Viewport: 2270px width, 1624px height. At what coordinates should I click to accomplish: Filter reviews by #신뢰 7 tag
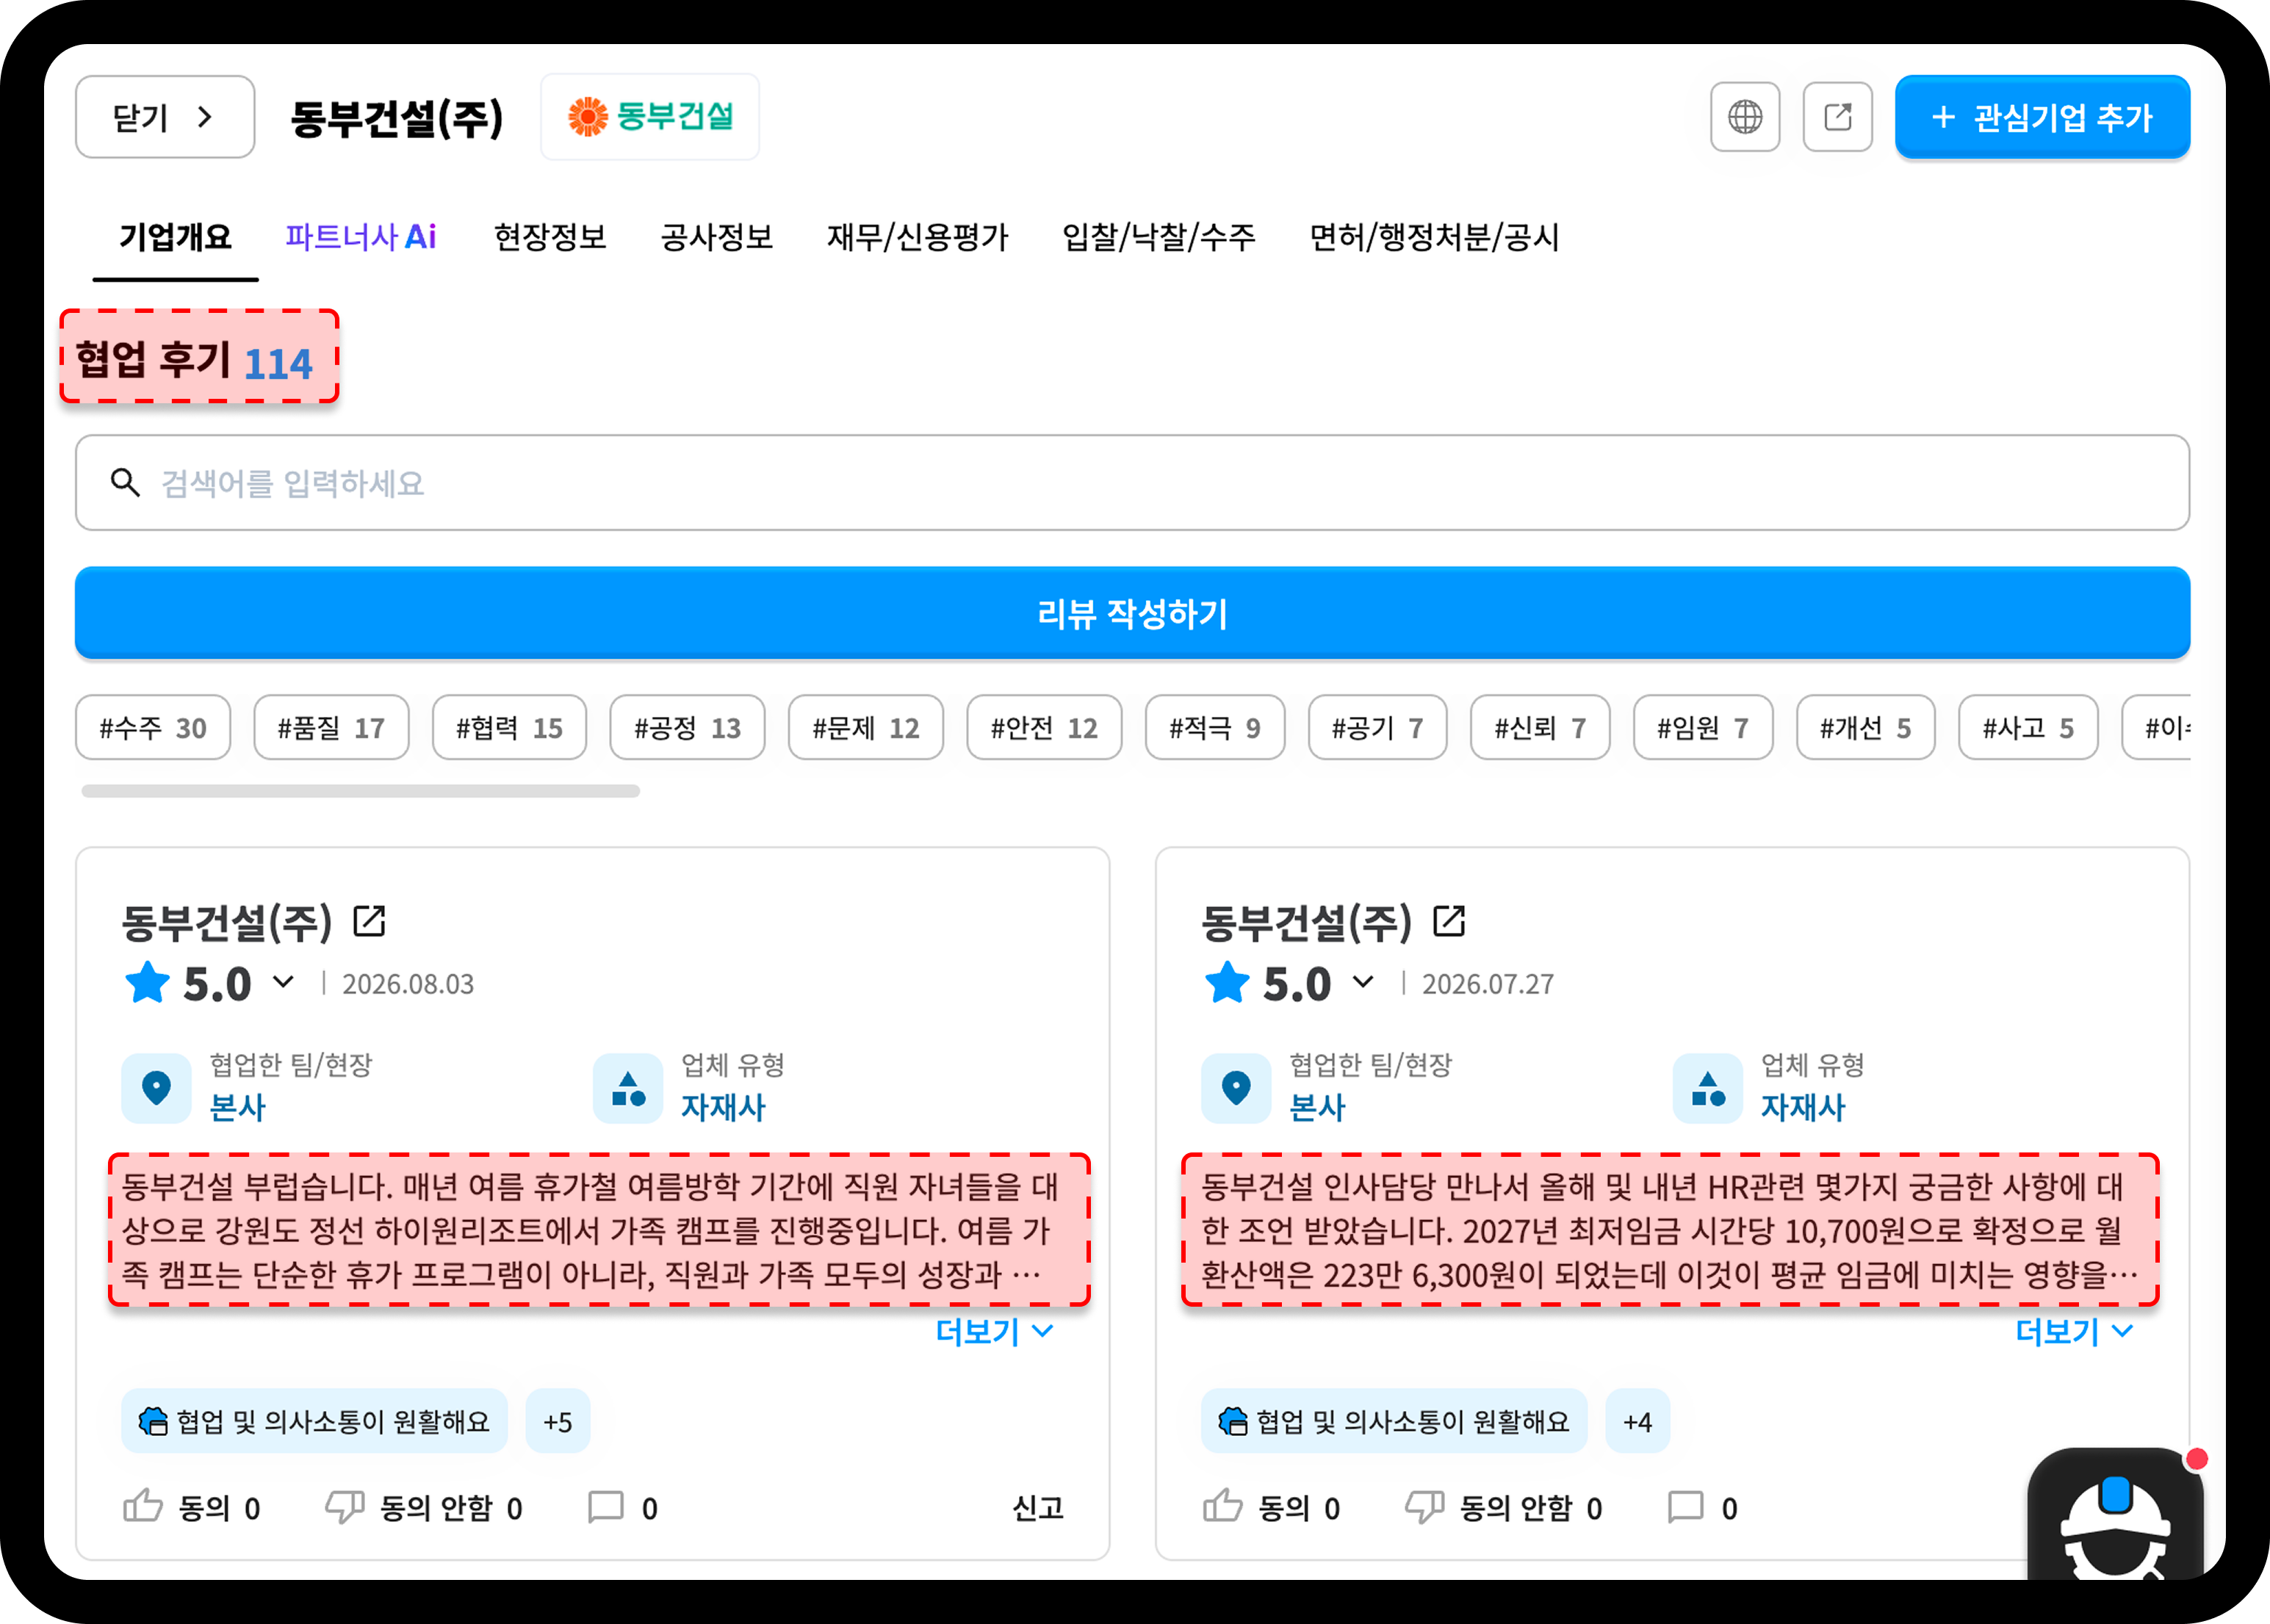click(x=1540, y=727)
